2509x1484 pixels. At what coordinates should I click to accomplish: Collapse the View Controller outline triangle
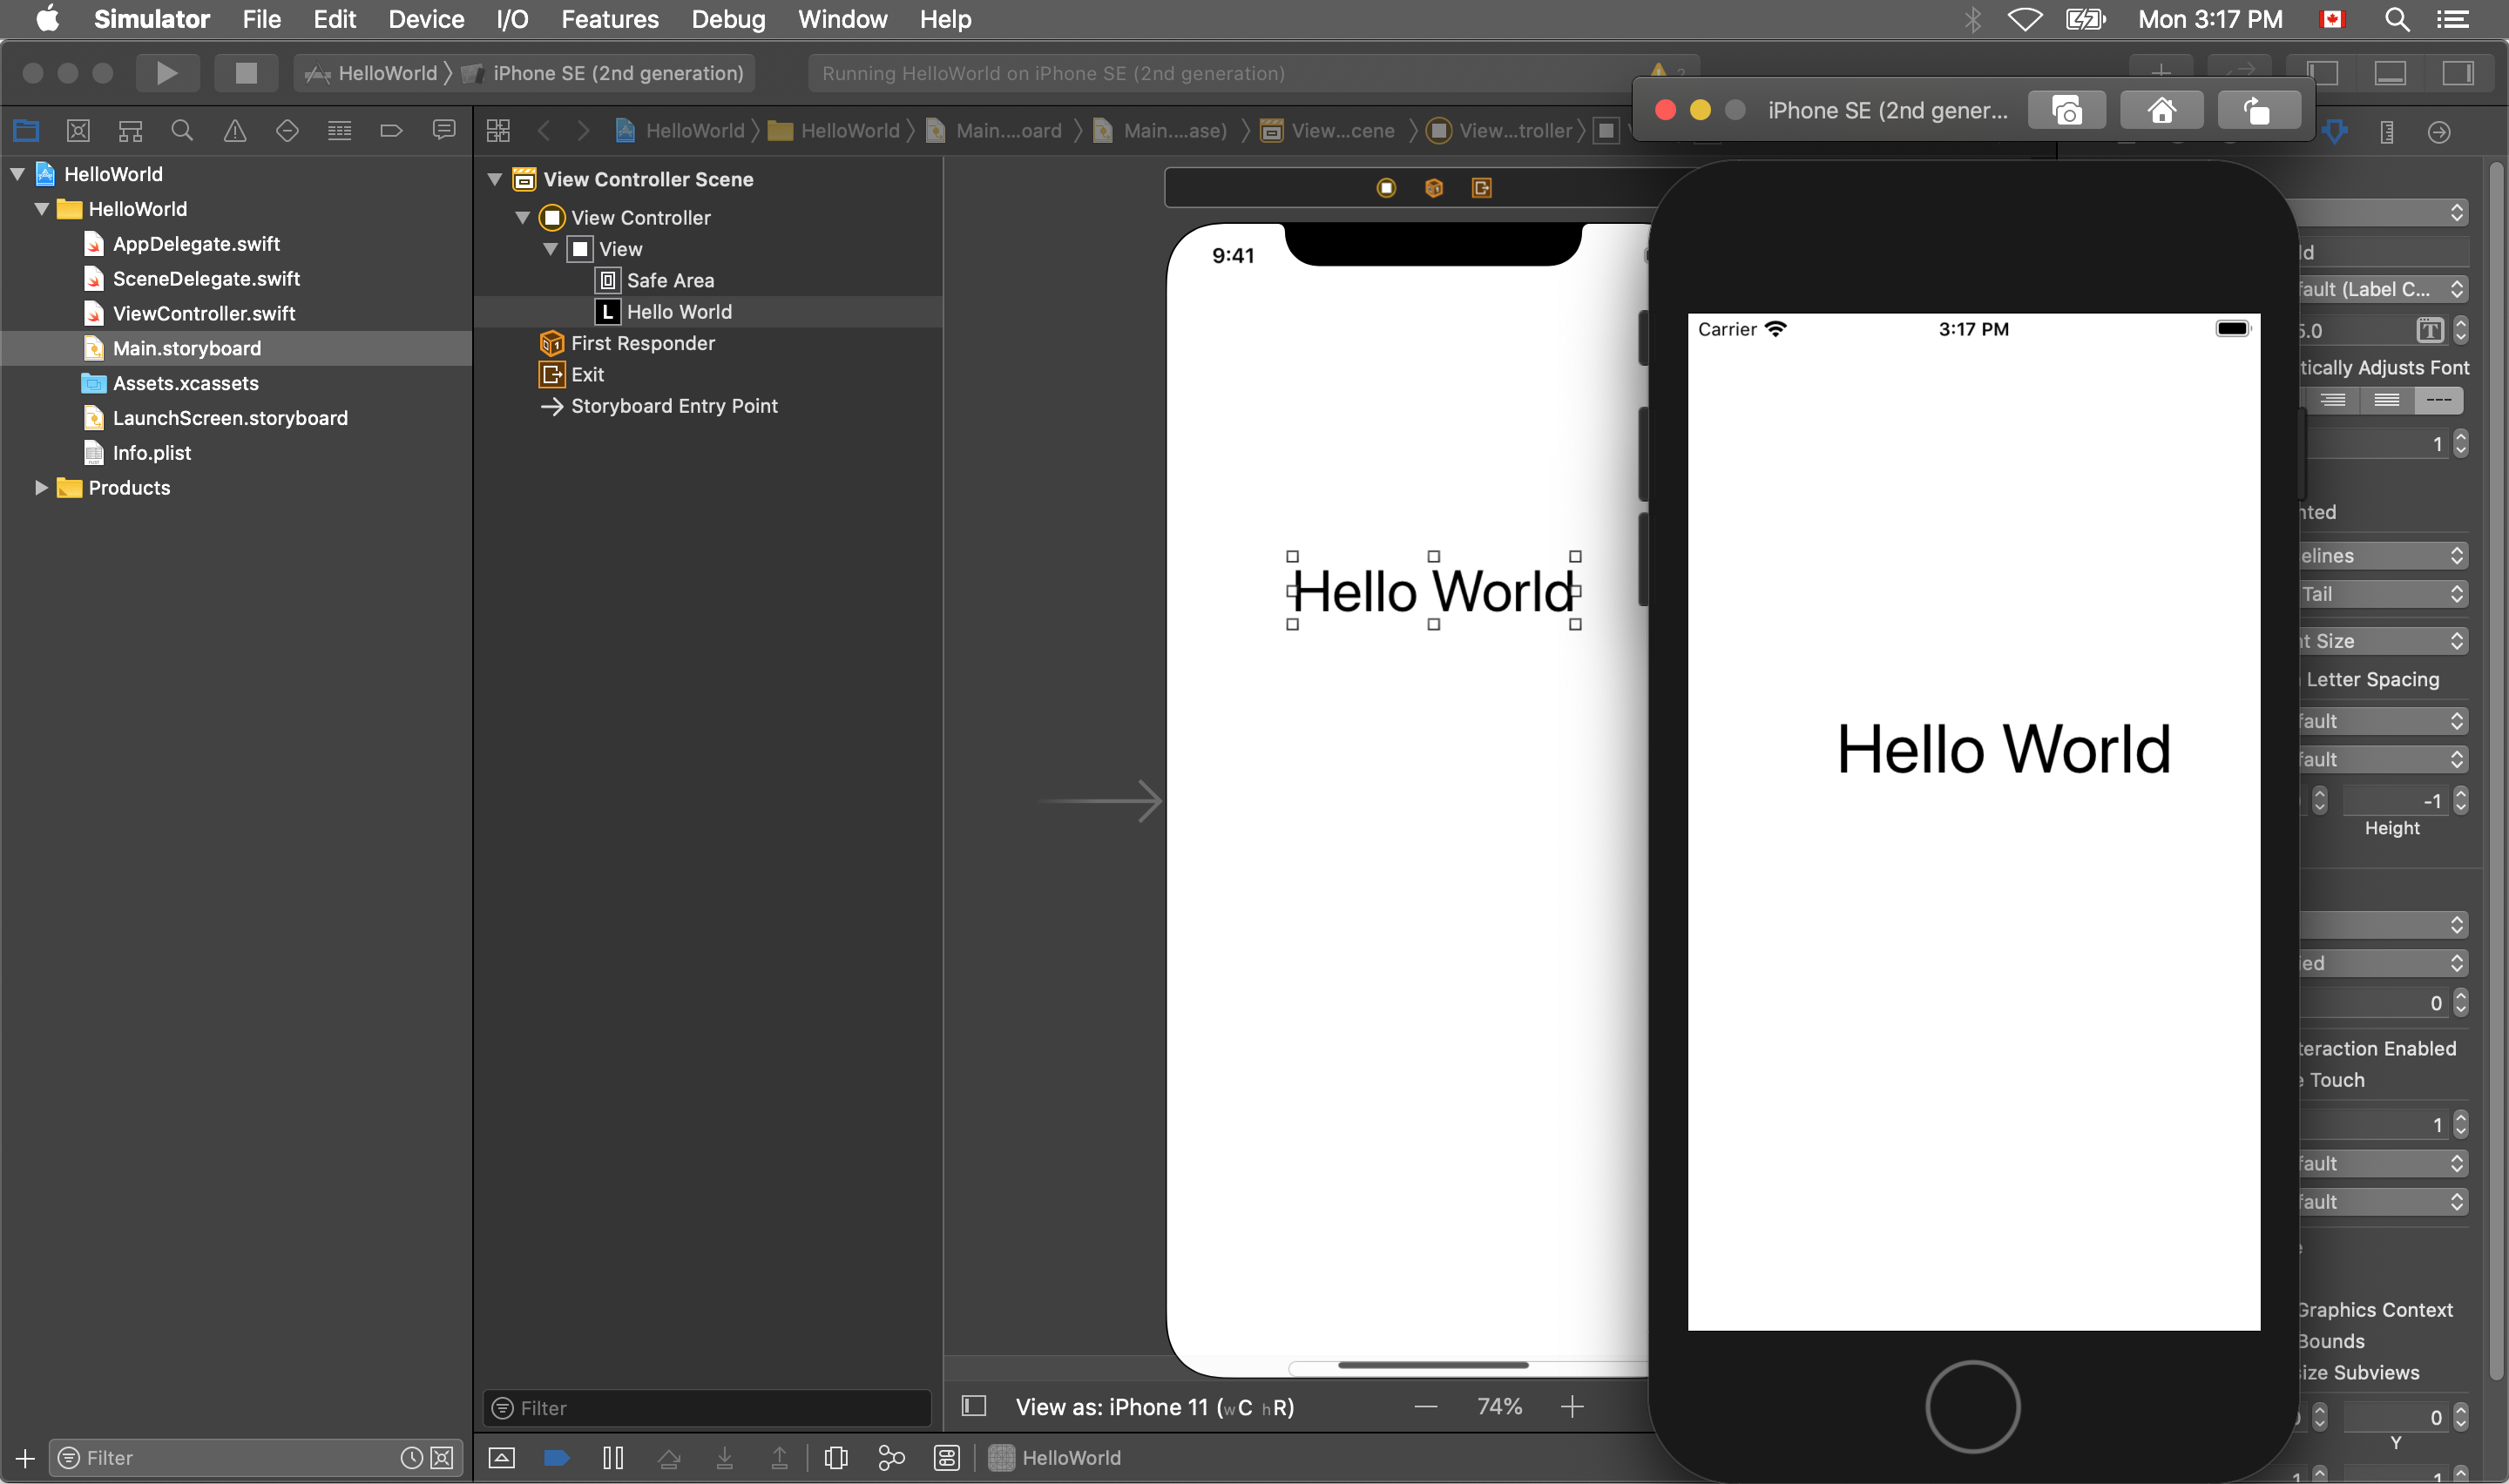pos(522,217)
